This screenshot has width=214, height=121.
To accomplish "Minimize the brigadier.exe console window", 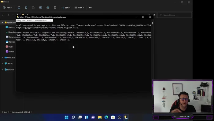I will [x=136, y=17].
